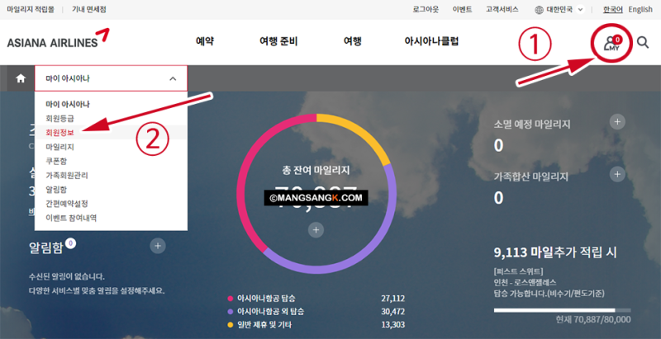The height and width of the screenshot is (339, 661).
Task: Select 쿠폰함 menu entry
Action: [x=56, y=161]
